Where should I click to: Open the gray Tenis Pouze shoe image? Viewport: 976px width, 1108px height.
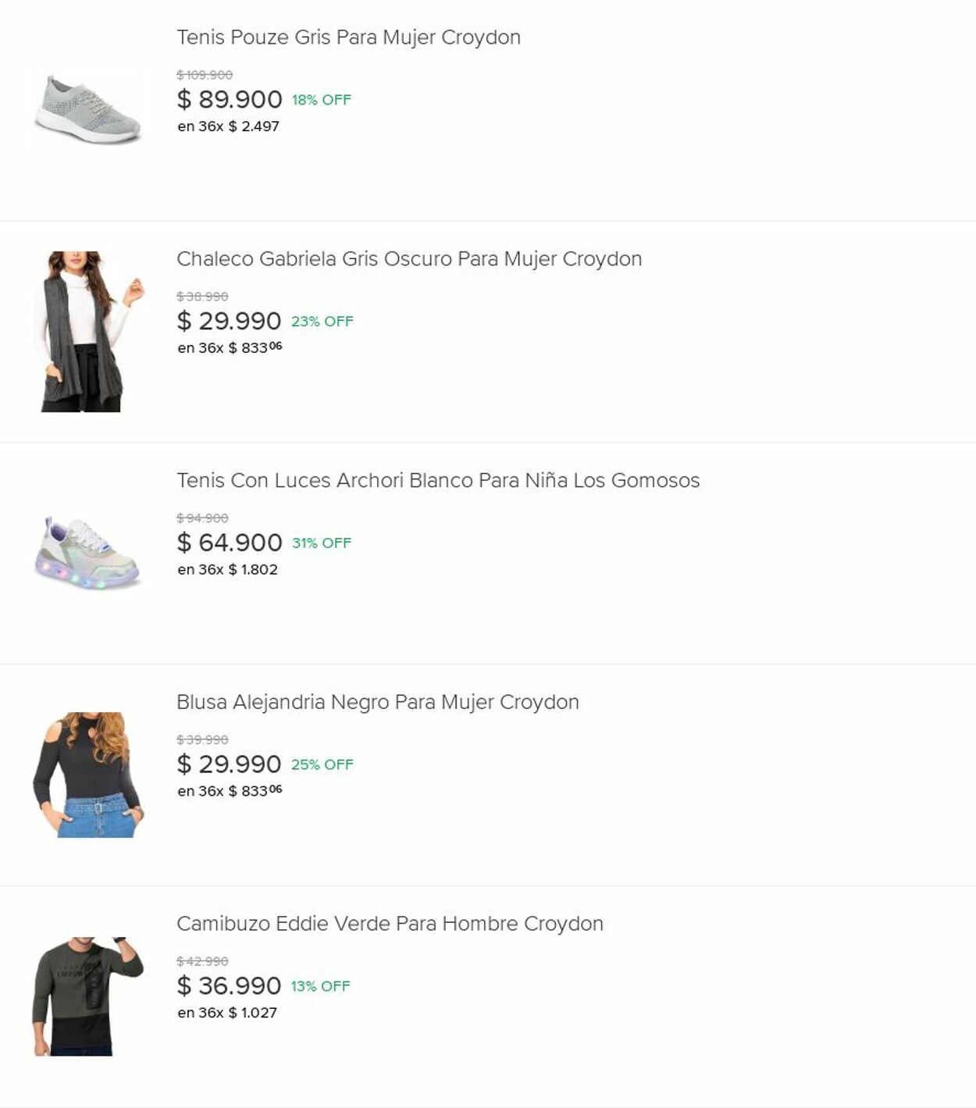tap(87, 110)
